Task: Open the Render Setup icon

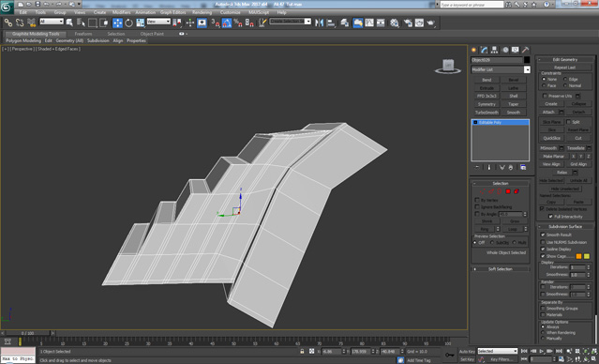Action: 408,23
